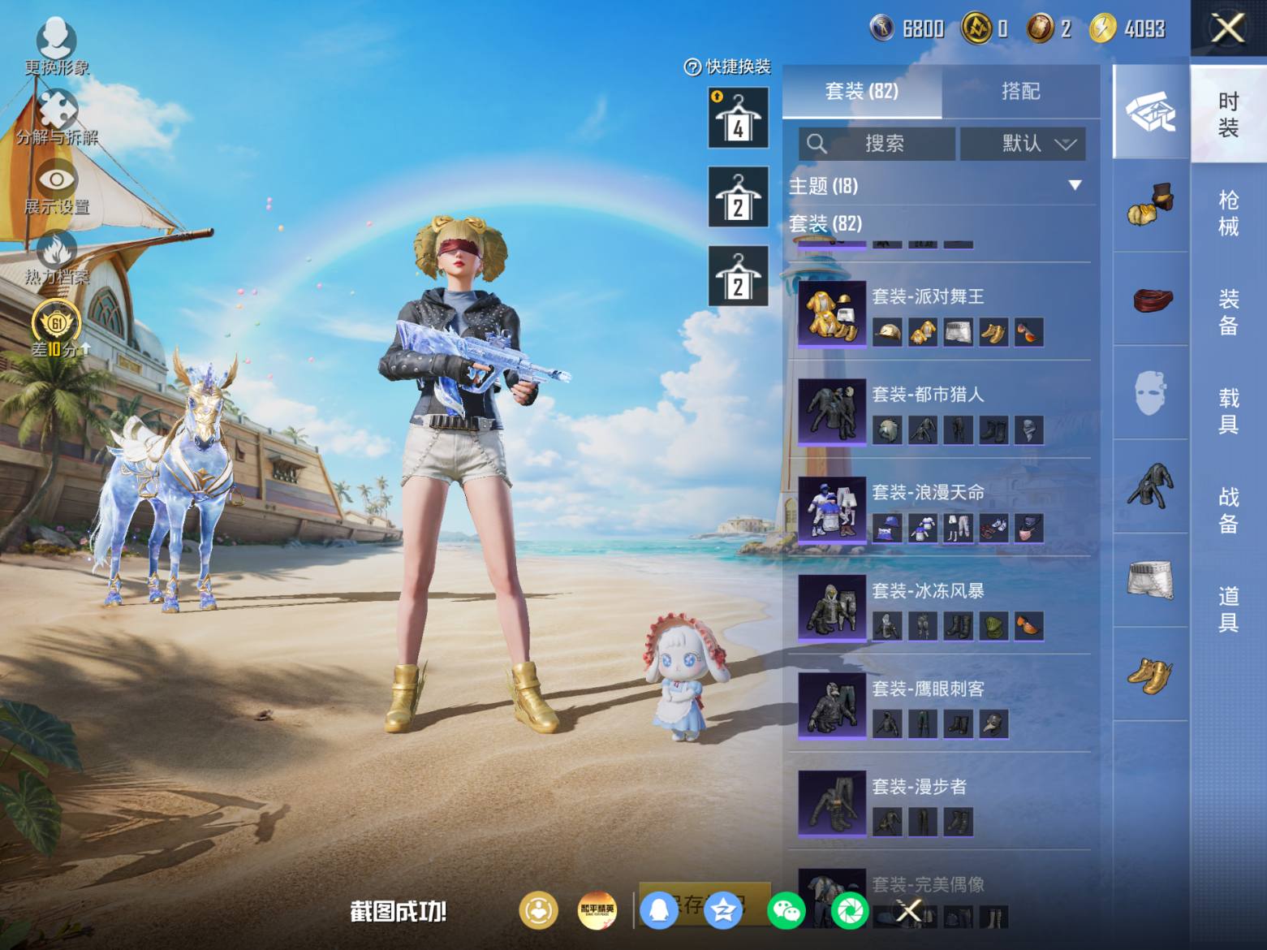Dismiss the screenshot share bar X
This screenshot has width=1267, height=950.
click(x=909, y=911)
